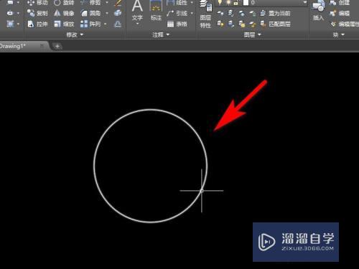
Task: Select the Scale (缩放) tool
Action: 64,24
